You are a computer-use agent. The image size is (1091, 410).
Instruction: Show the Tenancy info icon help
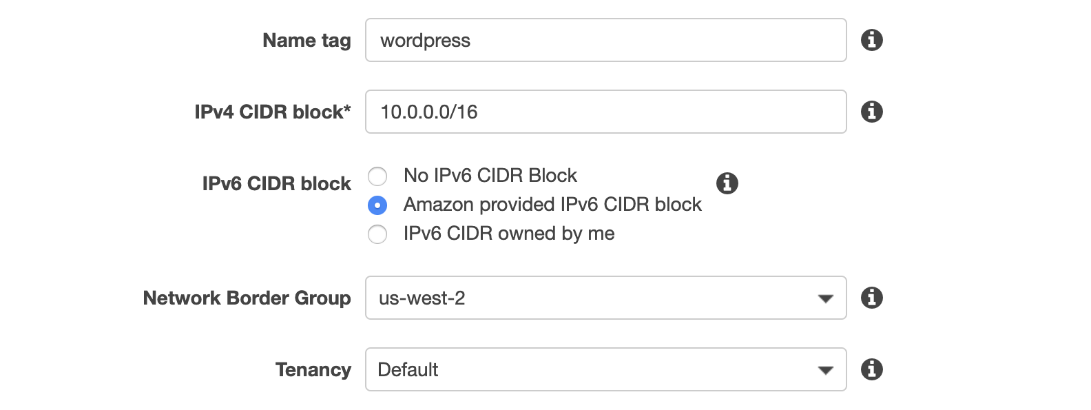(871, 369)
